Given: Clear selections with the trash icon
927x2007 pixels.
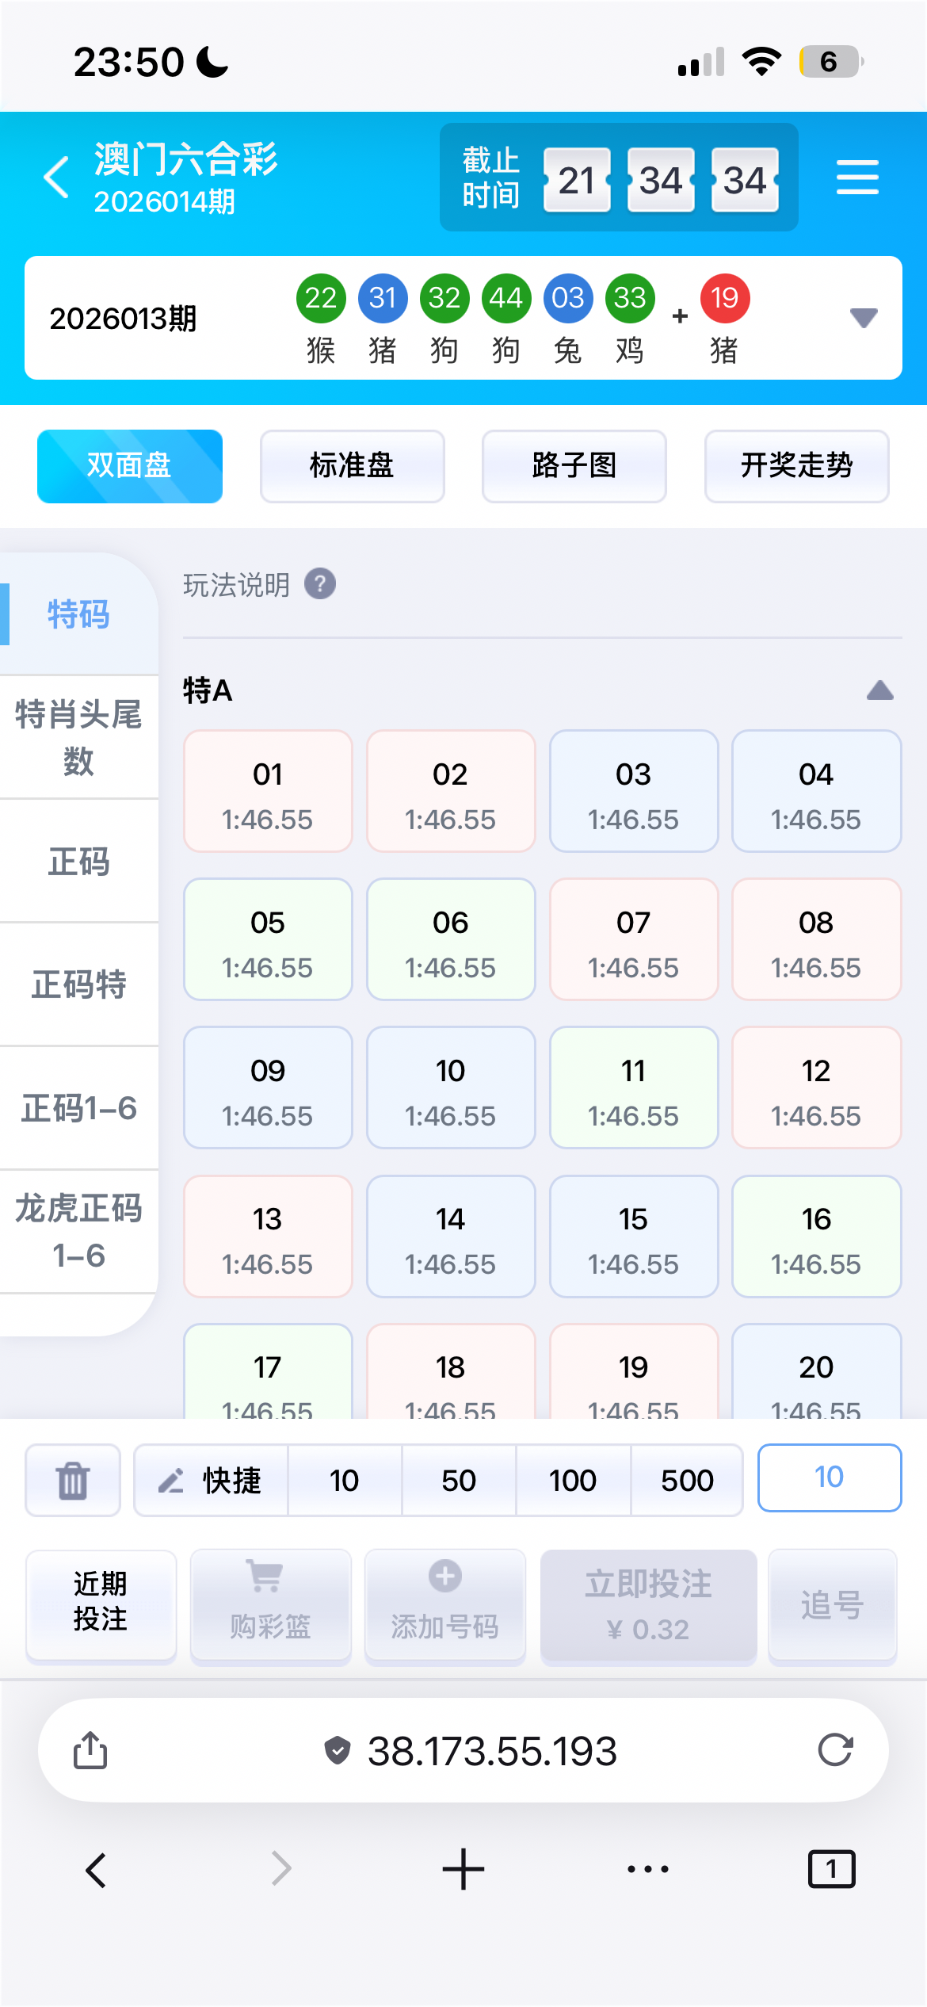Looking at the screenshot, I should pyautogui.click(x=73, y=1480).
